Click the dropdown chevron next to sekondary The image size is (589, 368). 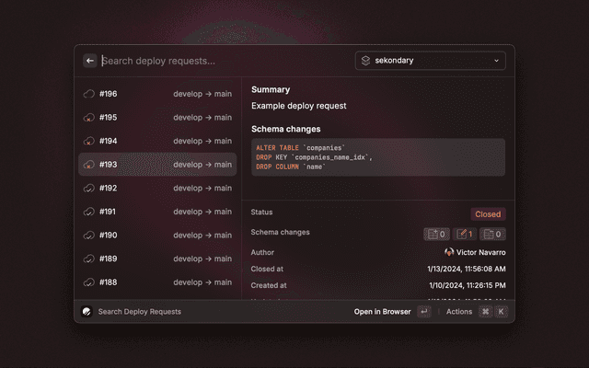[497, 61]
